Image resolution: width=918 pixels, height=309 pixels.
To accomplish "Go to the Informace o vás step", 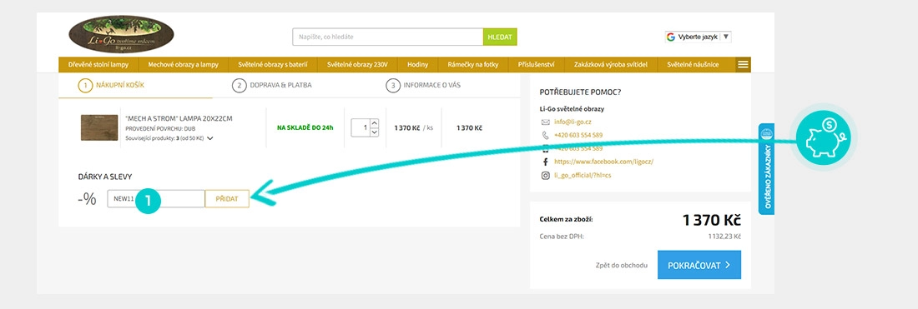I will pyautogui.click(x=423, y=85).
